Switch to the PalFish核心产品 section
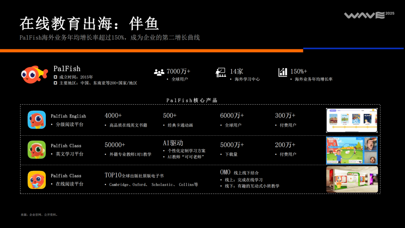The image size is (405, 228). click(192, 100)
